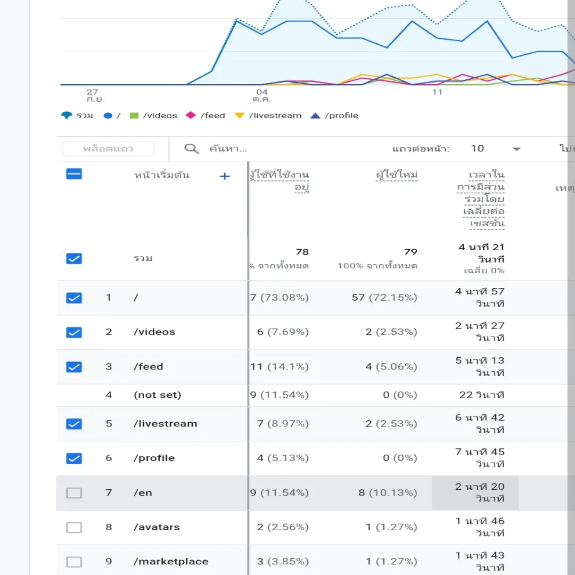
Task: Click the 57 (72.15%) new users value
Action: [x=384, y=298]
